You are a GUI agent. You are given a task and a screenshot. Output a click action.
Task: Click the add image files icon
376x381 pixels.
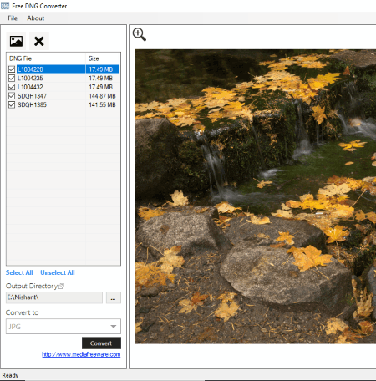point(16,41)
